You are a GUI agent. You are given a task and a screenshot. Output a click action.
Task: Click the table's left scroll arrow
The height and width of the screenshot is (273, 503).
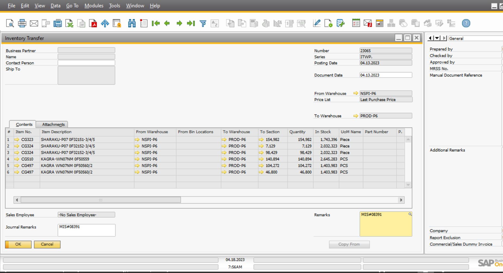[17, 200]
